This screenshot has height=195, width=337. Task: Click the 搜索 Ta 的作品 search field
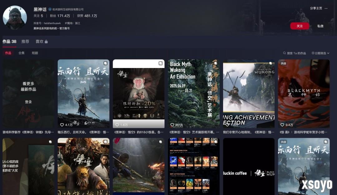pyautogui.click(x=295, y=53)
